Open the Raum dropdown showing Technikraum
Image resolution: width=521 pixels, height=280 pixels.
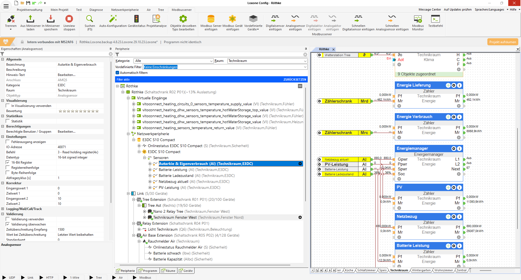(x=305, y=61)
